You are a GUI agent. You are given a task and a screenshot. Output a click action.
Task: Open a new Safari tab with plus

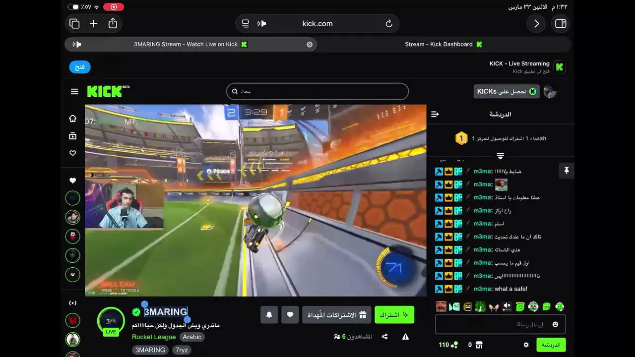(x=93, y=23)
